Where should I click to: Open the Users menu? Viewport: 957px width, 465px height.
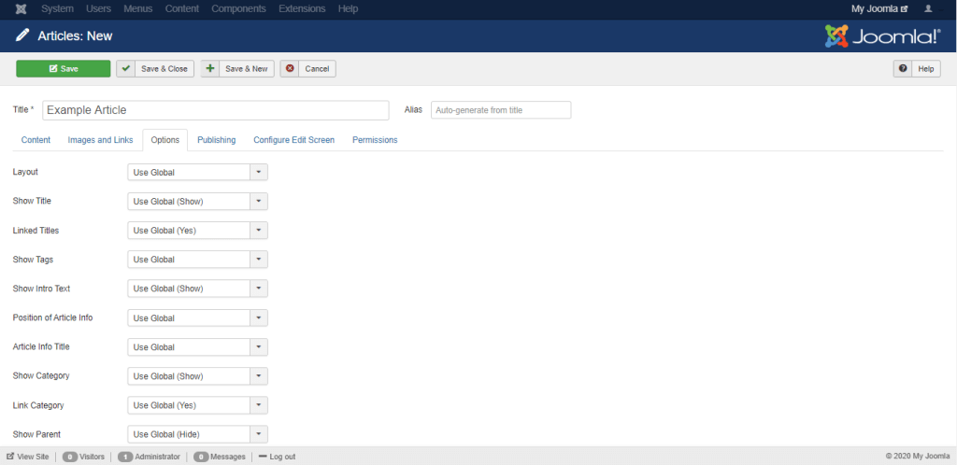(98, 9)
